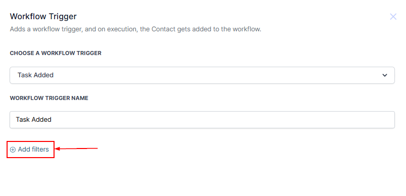Click the panel description about adding a Contact
This screenshot has height=196, width=406.
pyautogui.click(x=135, y=29)
